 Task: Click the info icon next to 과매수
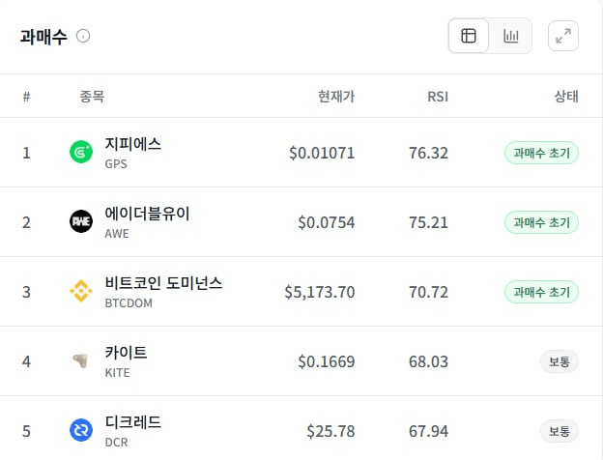(x=83, y=37)
